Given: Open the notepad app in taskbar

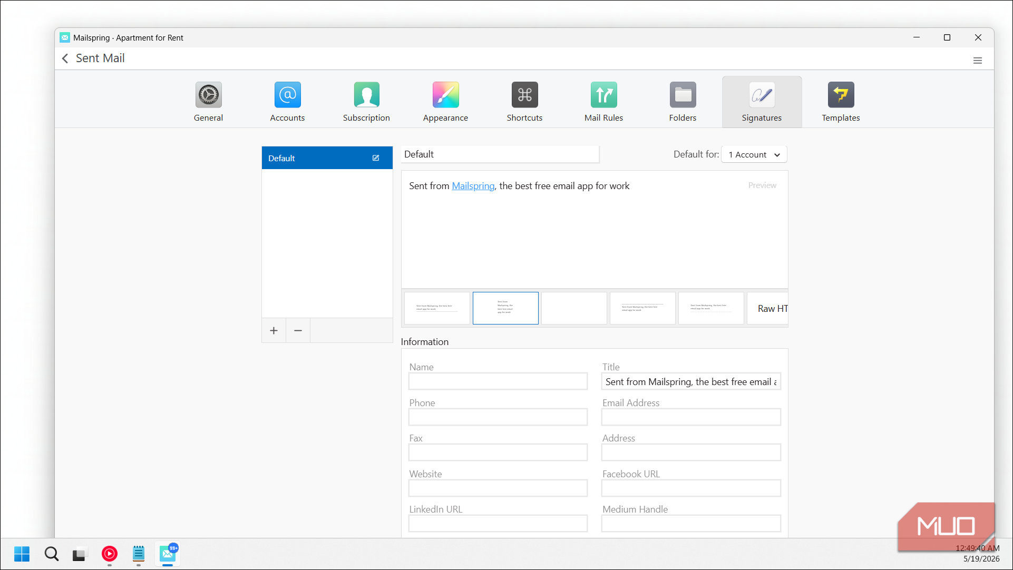Looking at the screenshot, I should [138, 554].
